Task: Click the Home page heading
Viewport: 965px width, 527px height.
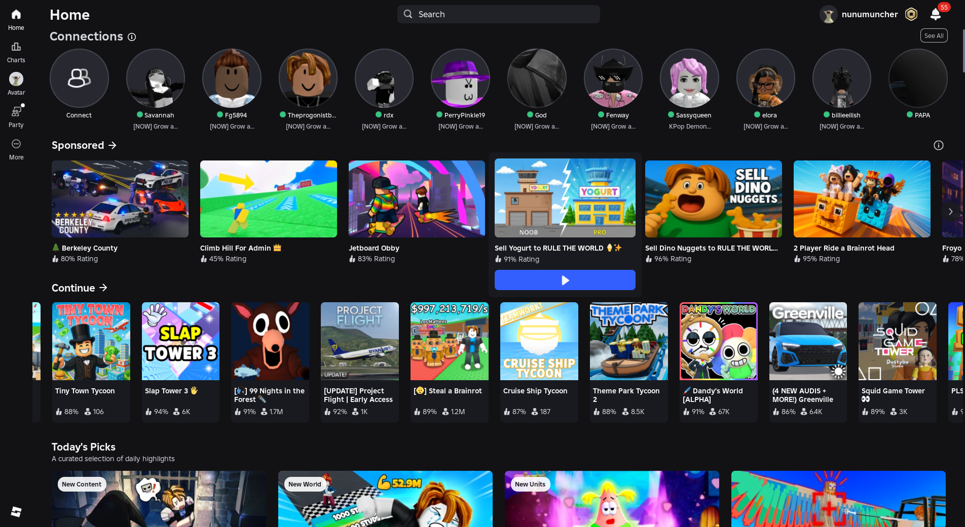Action: click(x=69, y=15)
